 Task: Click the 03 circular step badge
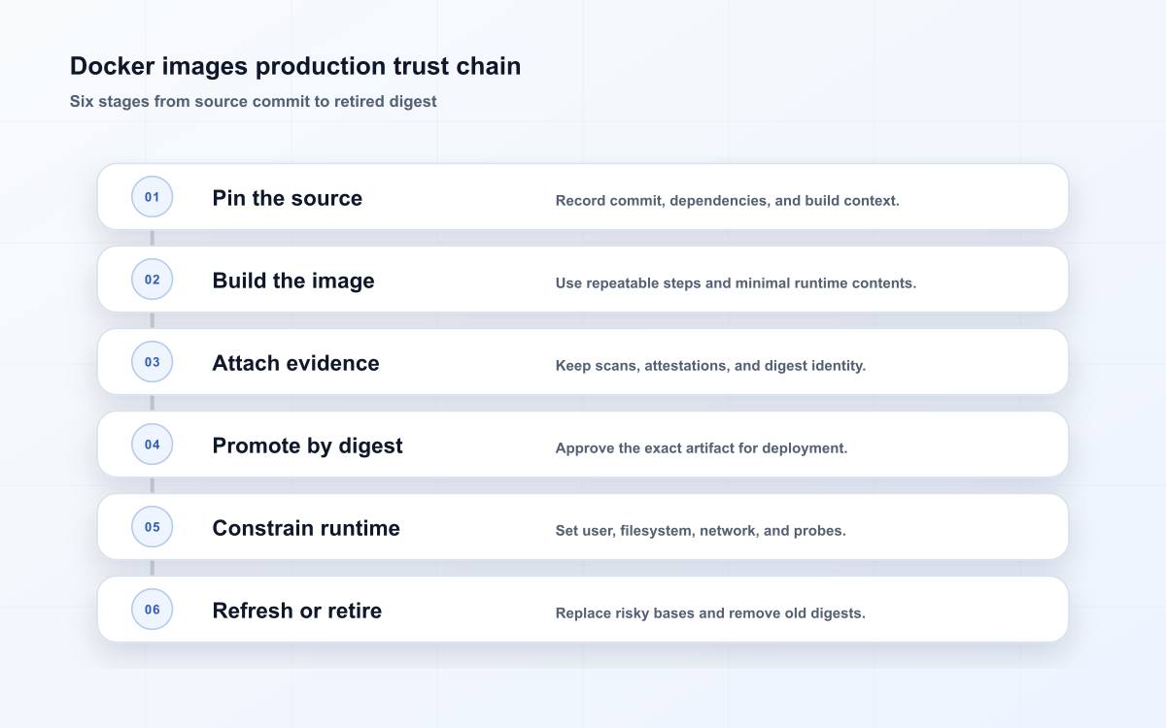tap(152, 362)
